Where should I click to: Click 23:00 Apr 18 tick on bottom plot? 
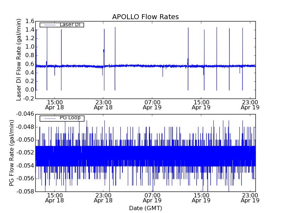pos(103,197)
